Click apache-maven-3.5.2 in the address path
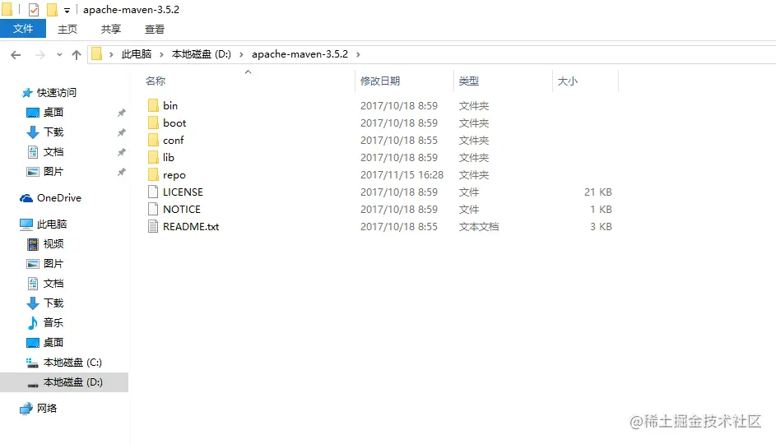Screen dimensions: 776x444 (300, 54)
